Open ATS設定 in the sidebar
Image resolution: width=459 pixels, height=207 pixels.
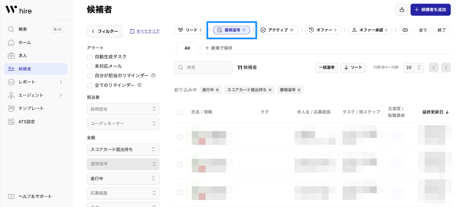tap(27, 122)
